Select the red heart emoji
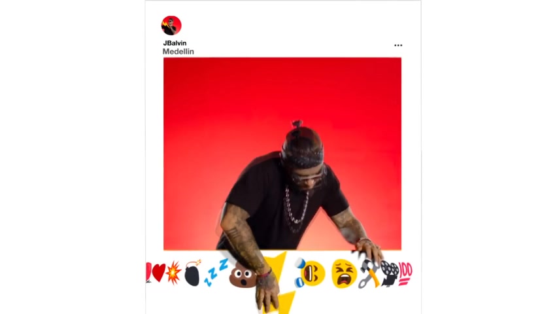The width and height of the screenshot is (557, 314). click(158, 273)
